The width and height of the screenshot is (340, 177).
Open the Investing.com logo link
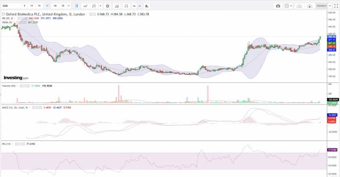click(x=16, y=78)
